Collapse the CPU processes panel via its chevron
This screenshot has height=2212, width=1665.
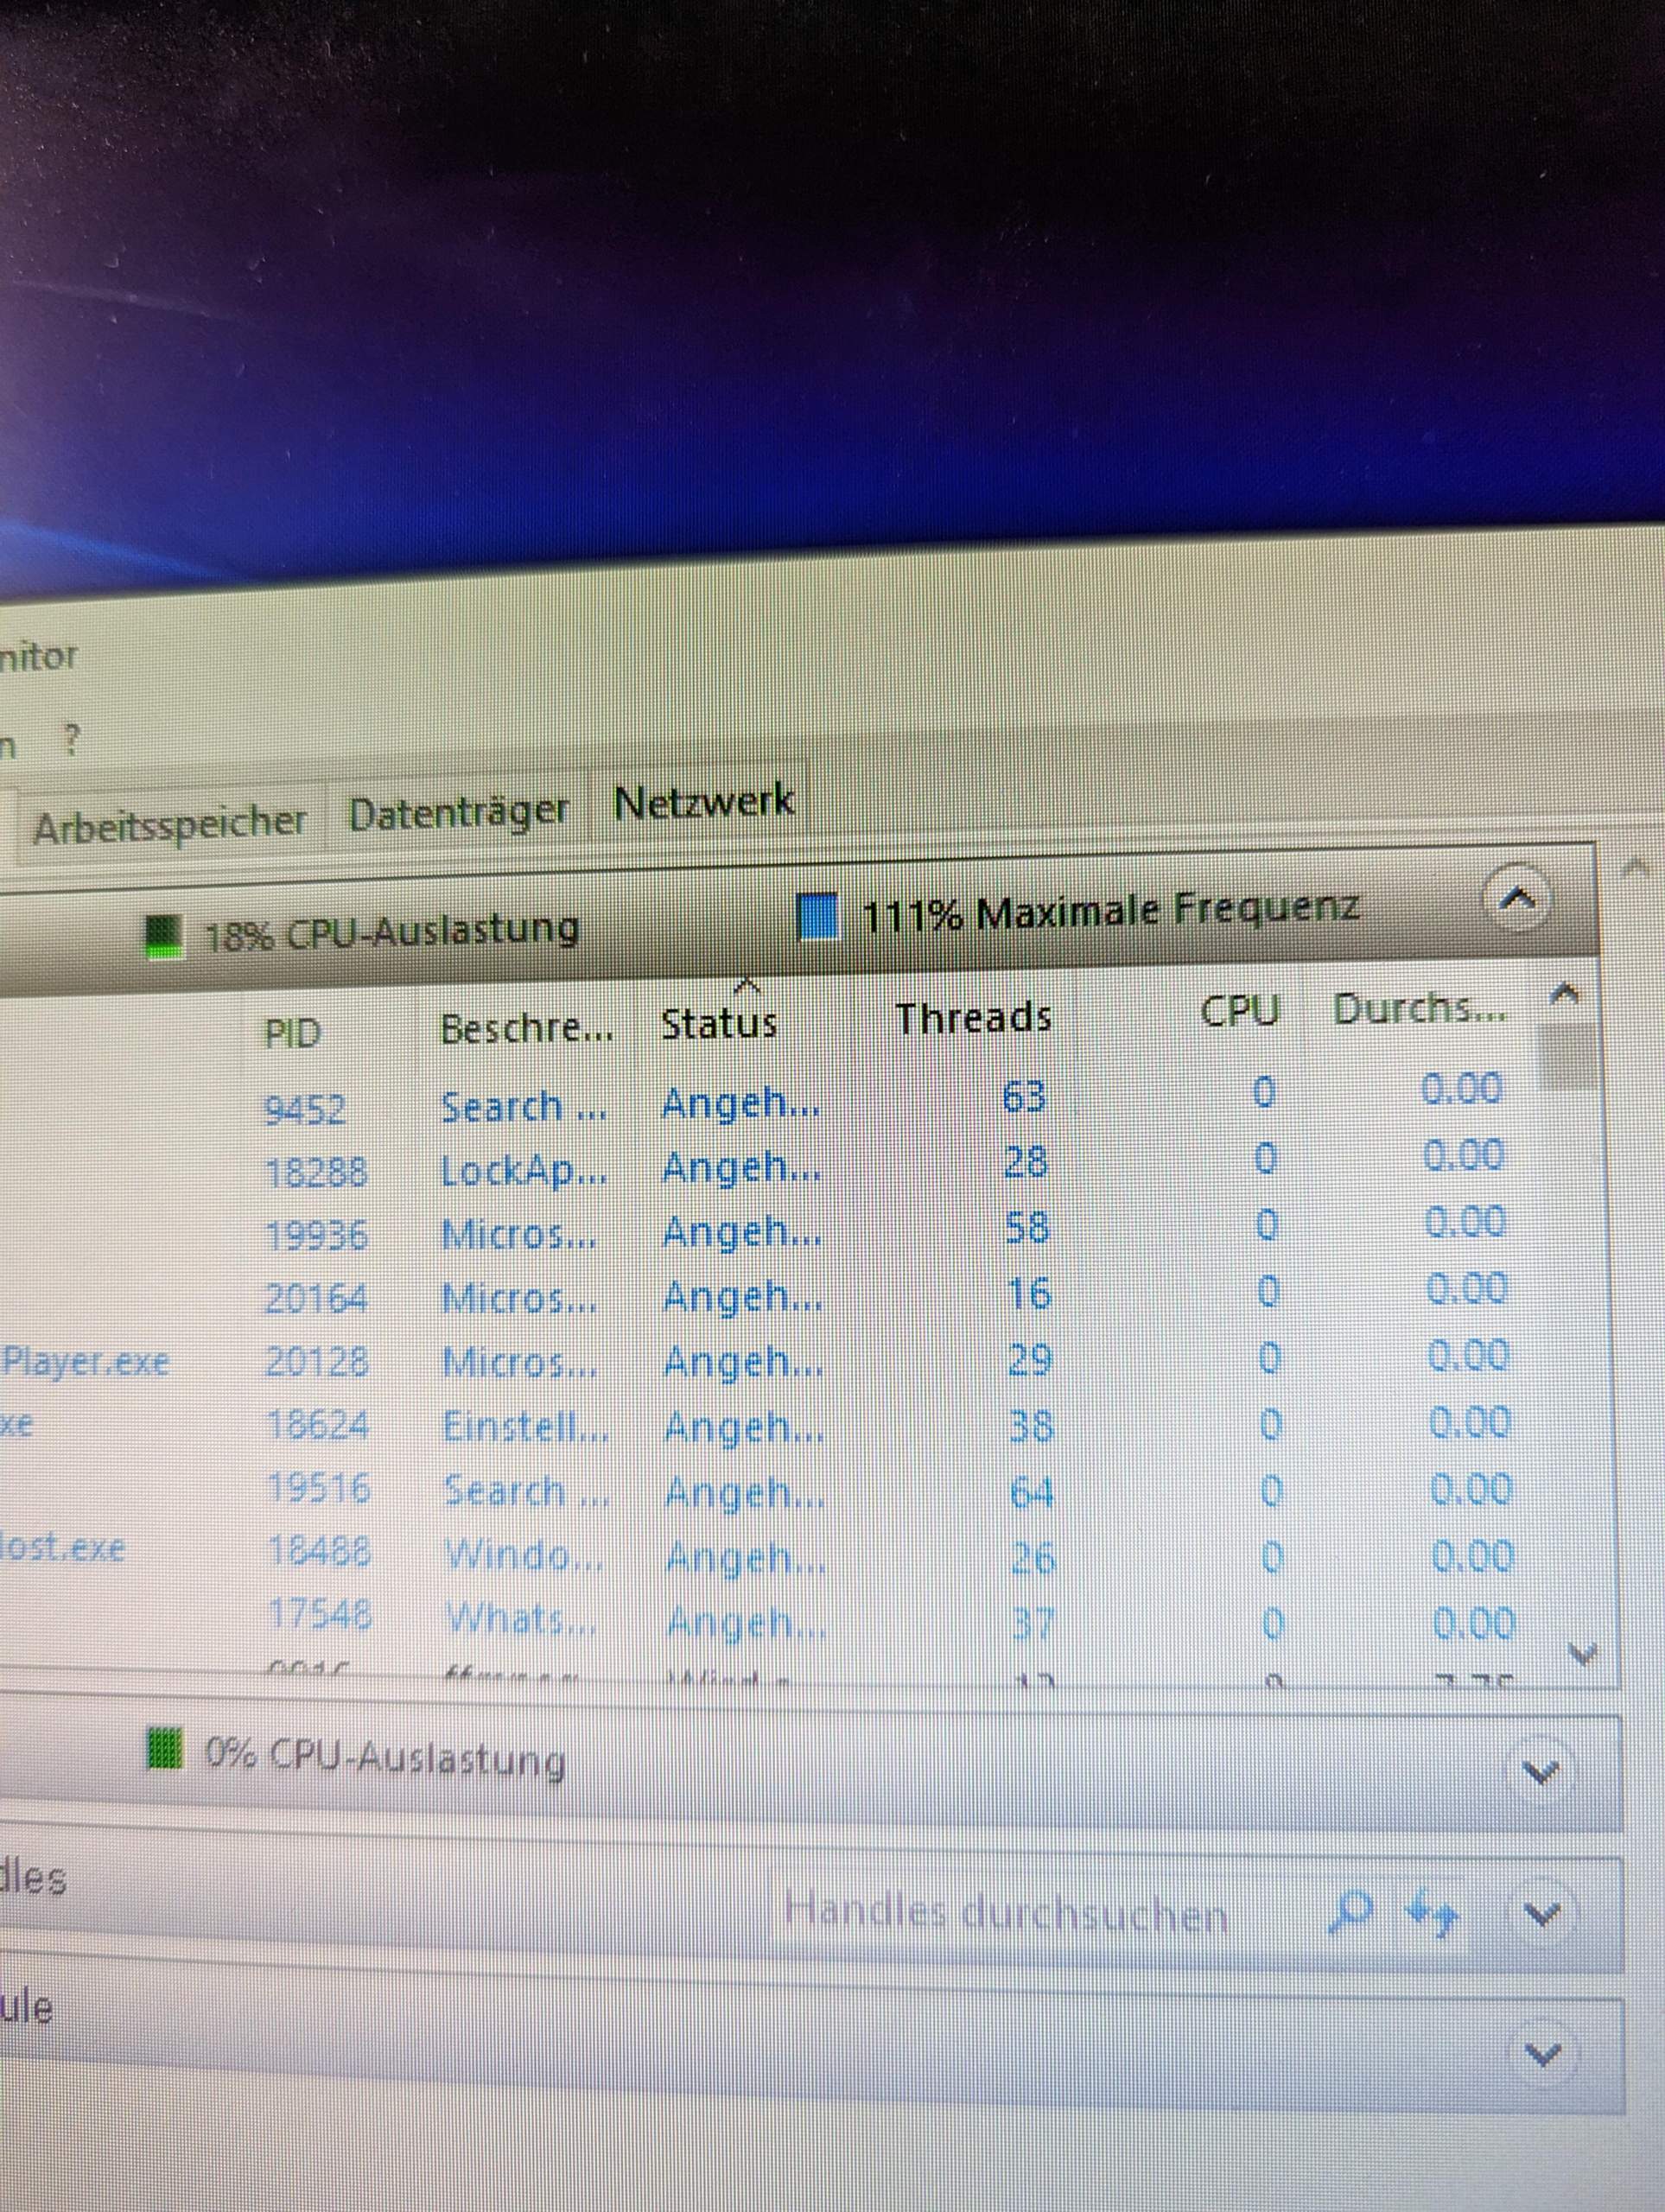[1516, 898]
